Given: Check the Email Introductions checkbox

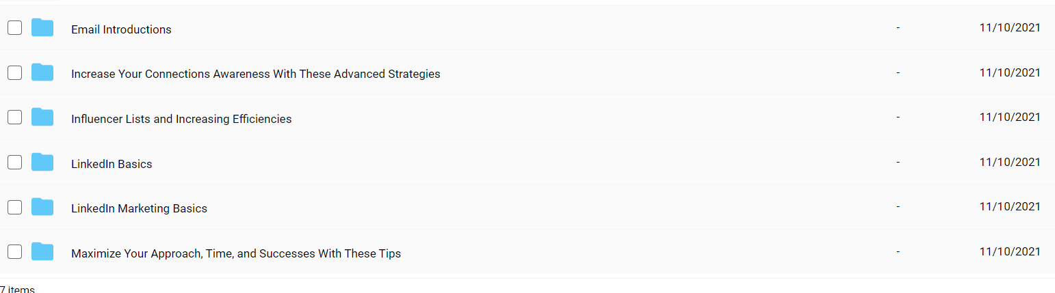Looking at the screenshot, I should (x=14, y=28).
